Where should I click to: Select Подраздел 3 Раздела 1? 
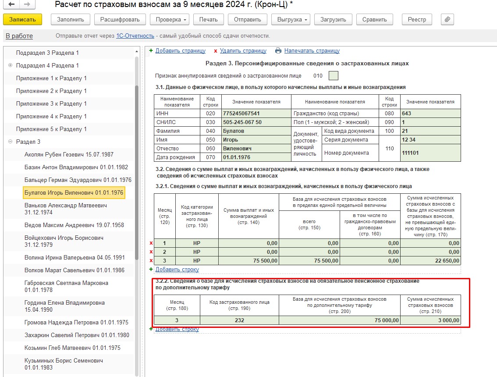[47, 53]
